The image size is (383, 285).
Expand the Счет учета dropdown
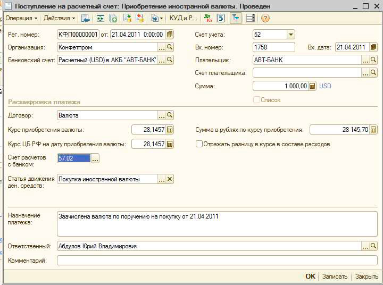coord(290,35)
